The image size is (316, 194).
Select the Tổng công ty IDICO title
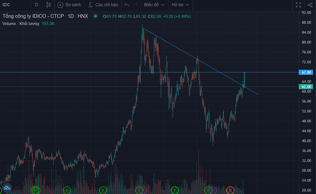(x=33, y=16)
